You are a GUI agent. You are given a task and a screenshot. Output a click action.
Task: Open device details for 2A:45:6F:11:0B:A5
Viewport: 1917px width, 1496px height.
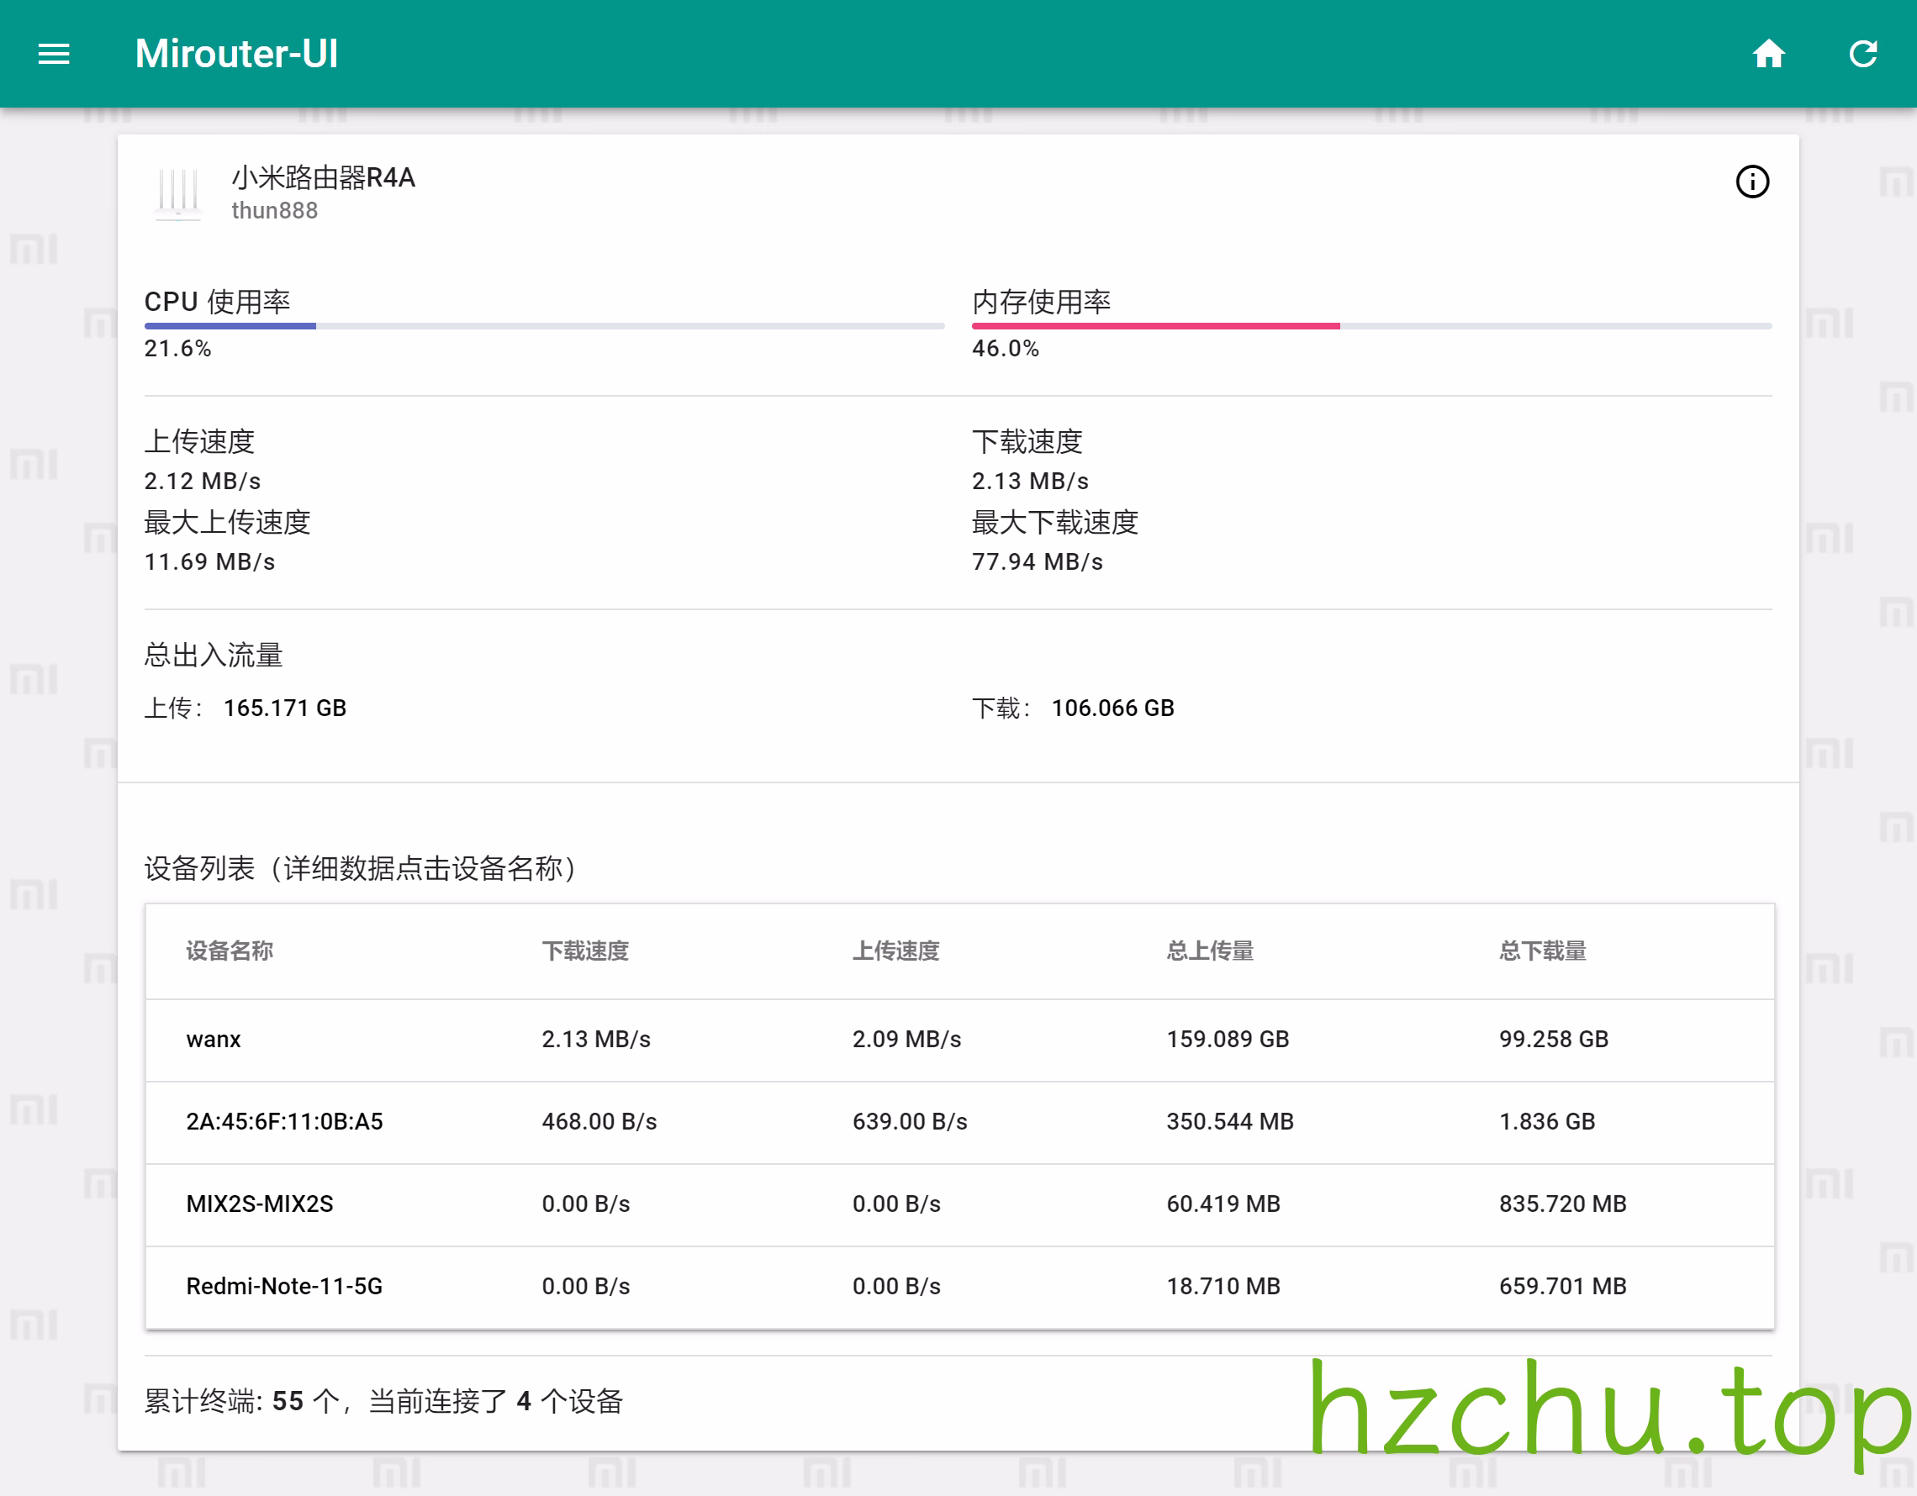284,1122
